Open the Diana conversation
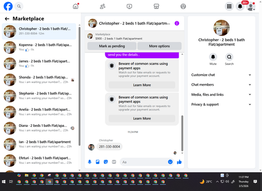Image resolution: width=262 pixels, height=191 pixels. [39, 128]
